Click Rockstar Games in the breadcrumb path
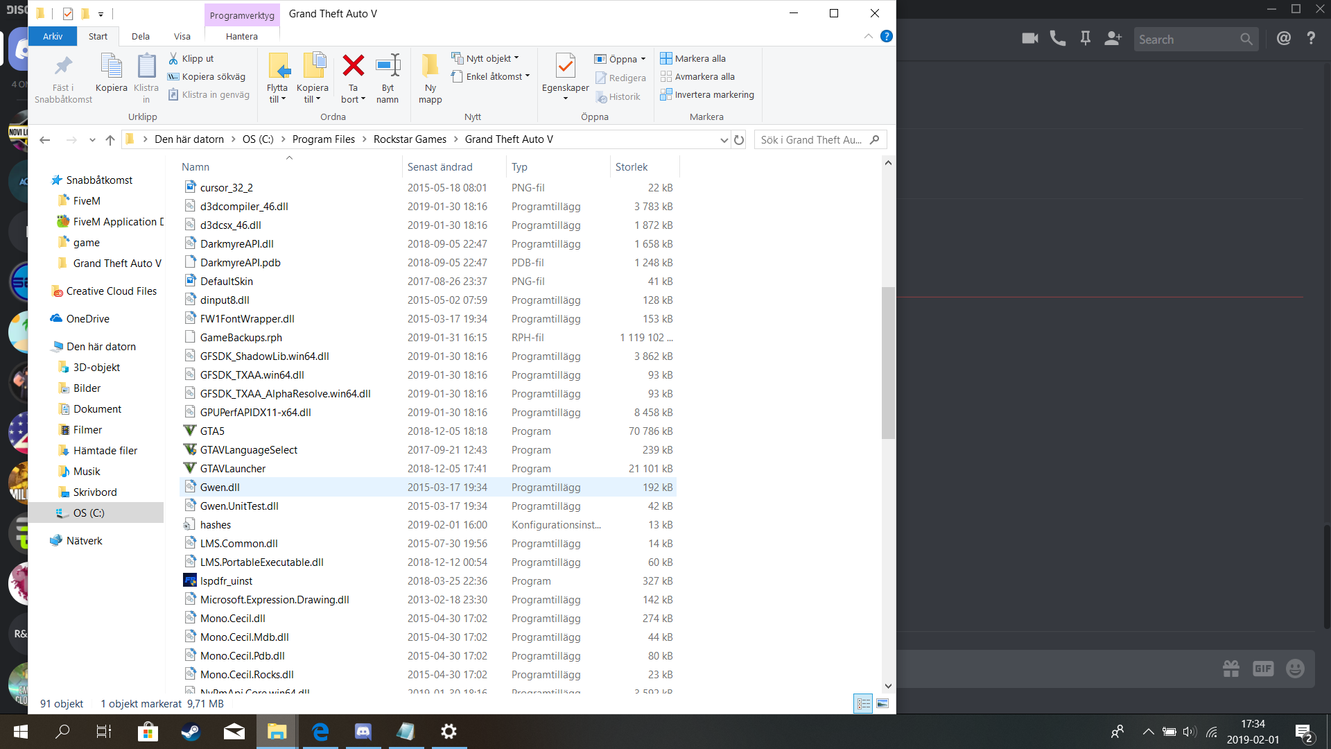The image size is (1331, 749). click(410, 139)
